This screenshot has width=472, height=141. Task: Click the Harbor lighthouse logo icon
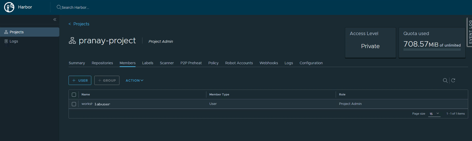point(9,7)
